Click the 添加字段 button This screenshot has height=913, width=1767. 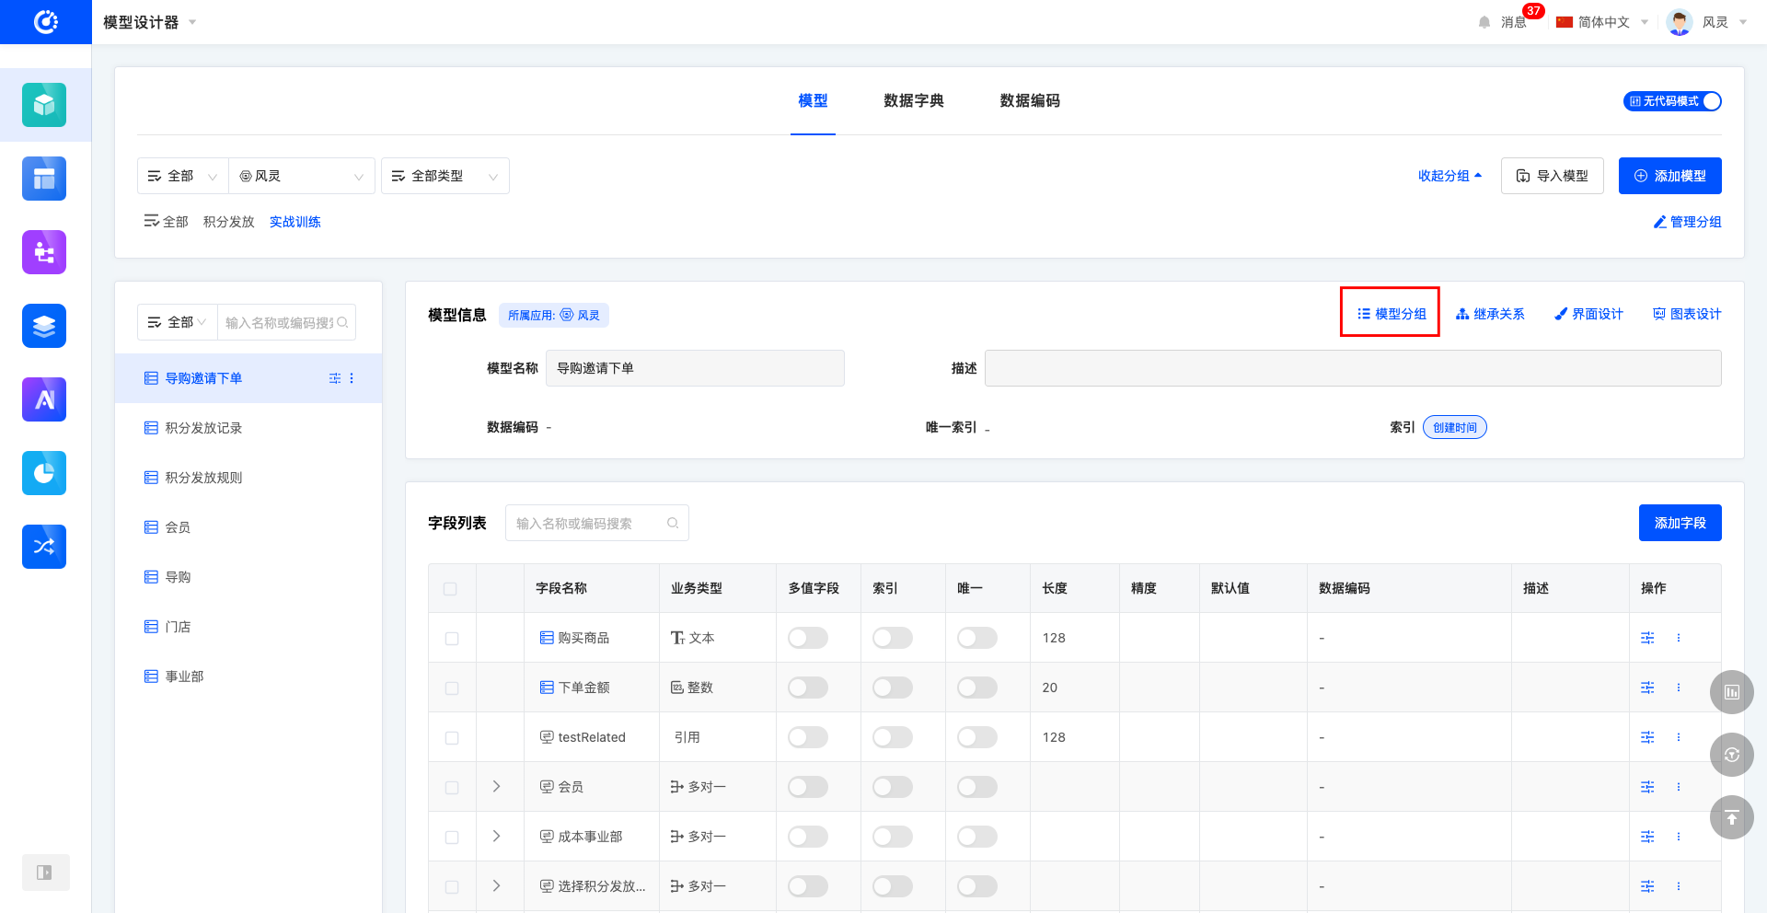[1680, 523]
